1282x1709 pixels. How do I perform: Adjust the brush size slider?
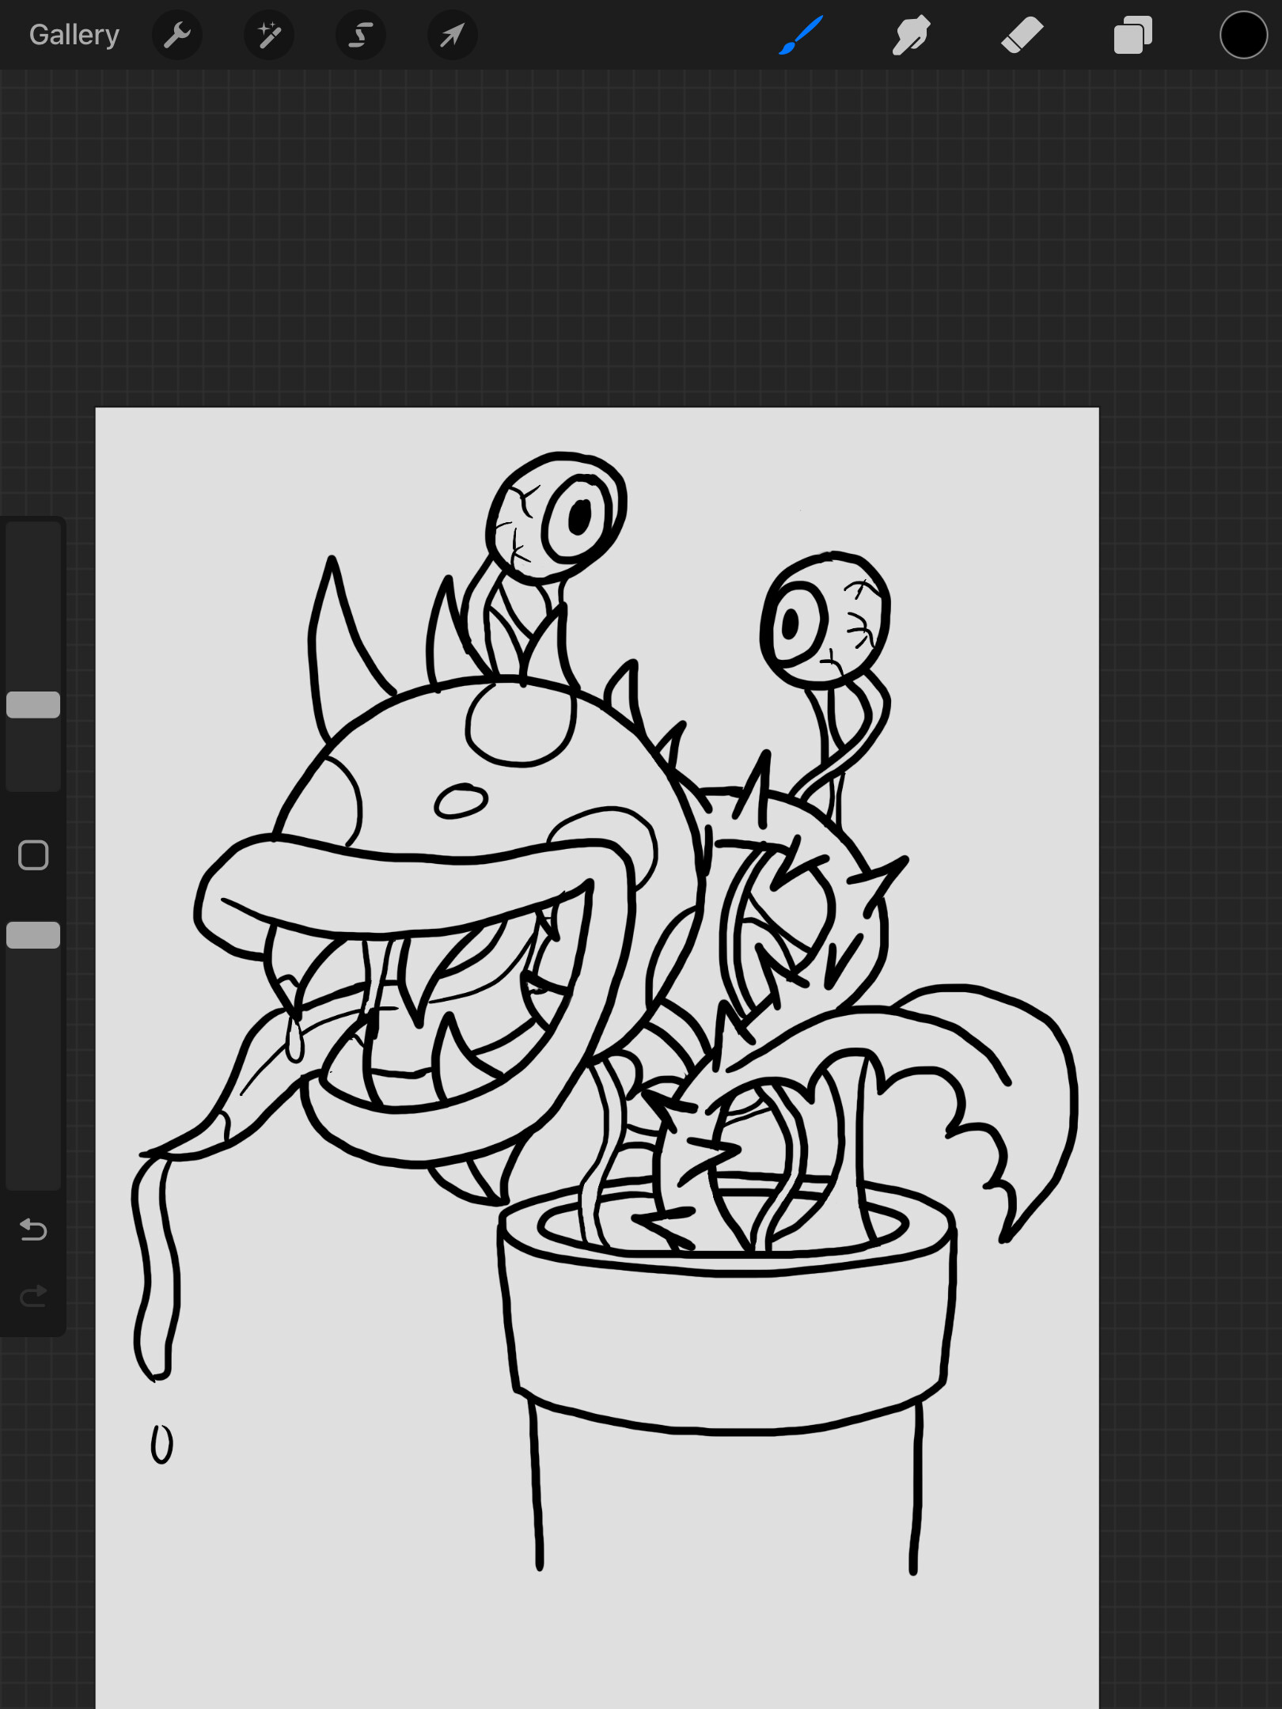[x=33, y=703]
